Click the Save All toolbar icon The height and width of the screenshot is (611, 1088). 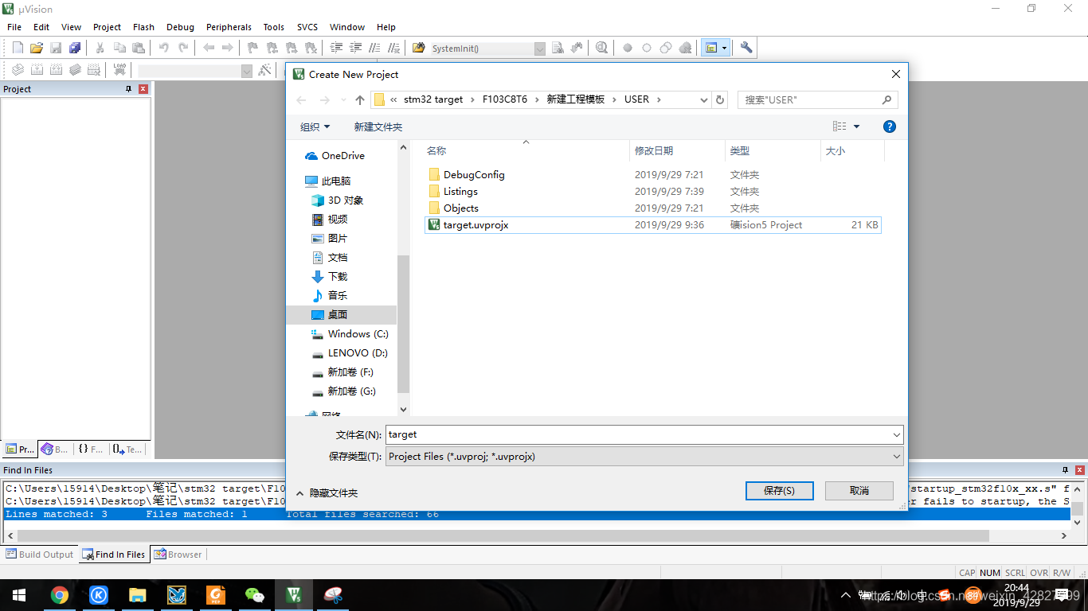75,48
